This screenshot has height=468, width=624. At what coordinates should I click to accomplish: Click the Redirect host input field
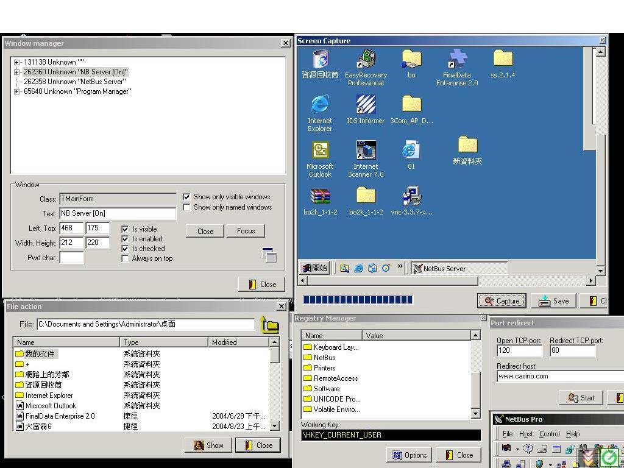click(x=558, y=376)
